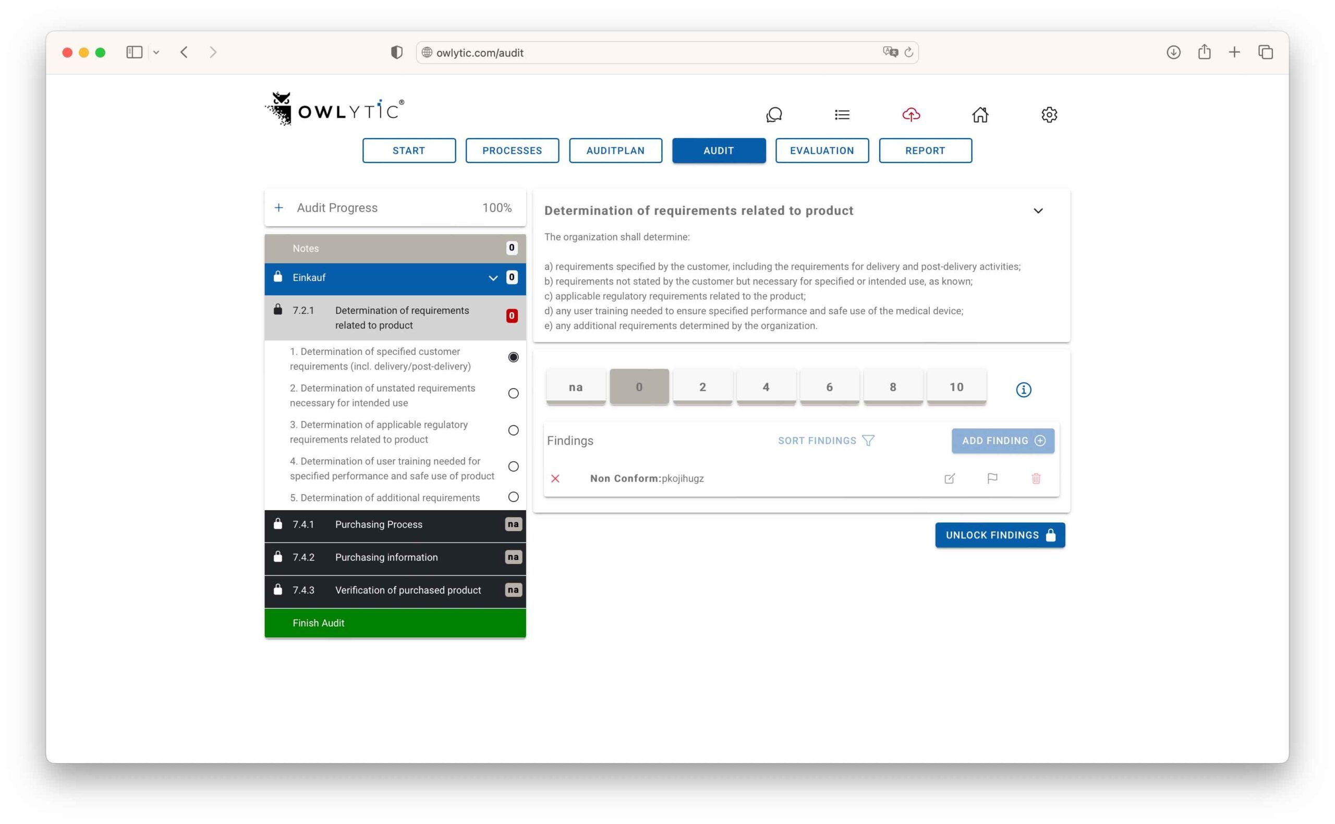Edit the Non Conform finding with pencil icon

949,478
